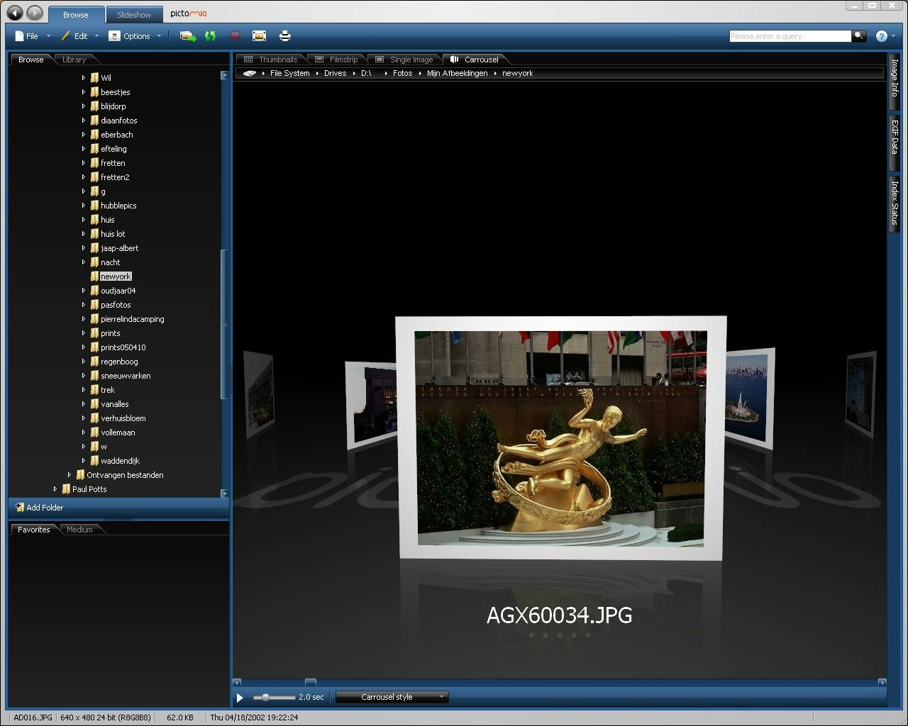Open the Edit menu dropdown arrow
Image resolution: width=908 pixels, height=726 pixels.
96,36
